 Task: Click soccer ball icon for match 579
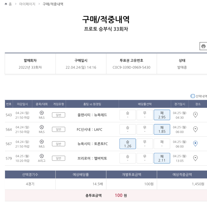click(42, 156)
